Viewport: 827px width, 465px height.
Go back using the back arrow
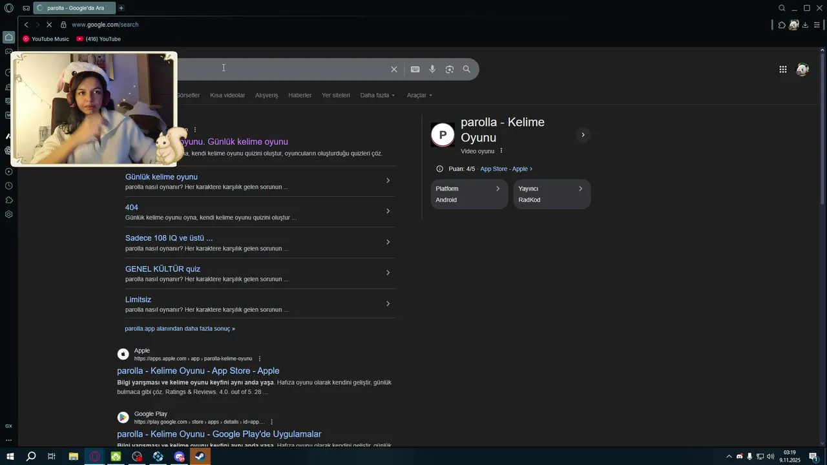pyautogui.click(x=26, y=25)
